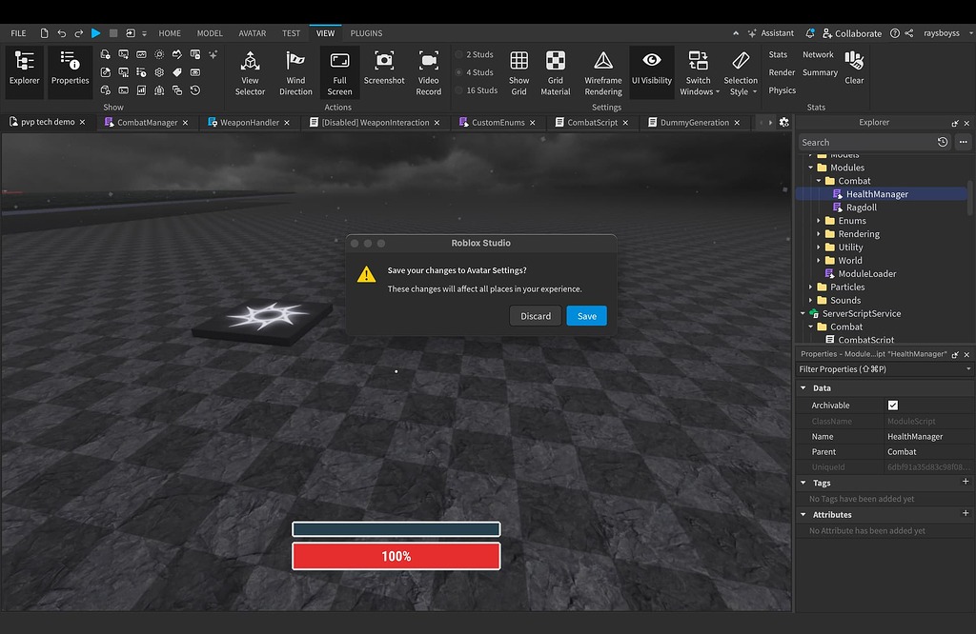
Task: Toggle the Archivable checkbox
Action: 893,405
